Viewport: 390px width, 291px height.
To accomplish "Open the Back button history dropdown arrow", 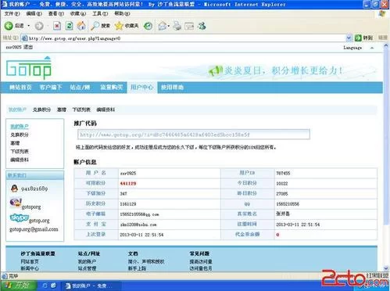I will (29, 26).
